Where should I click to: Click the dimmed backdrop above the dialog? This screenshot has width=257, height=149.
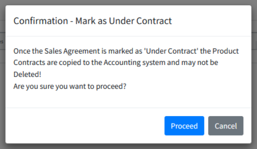[129, 2]
